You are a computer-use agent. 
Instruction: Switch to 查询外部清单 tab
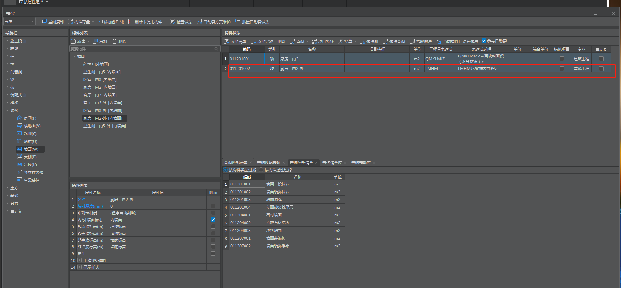click(x=301, y=163)
